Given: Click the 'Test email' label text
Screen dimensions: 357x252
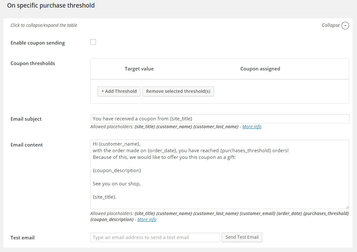Looking at the screenshot, I should point(23,238).
